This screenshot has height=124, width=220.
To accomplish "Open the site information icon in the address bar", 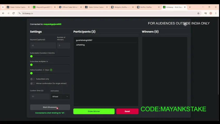I will pyautogui.click(x=20, y=13).
